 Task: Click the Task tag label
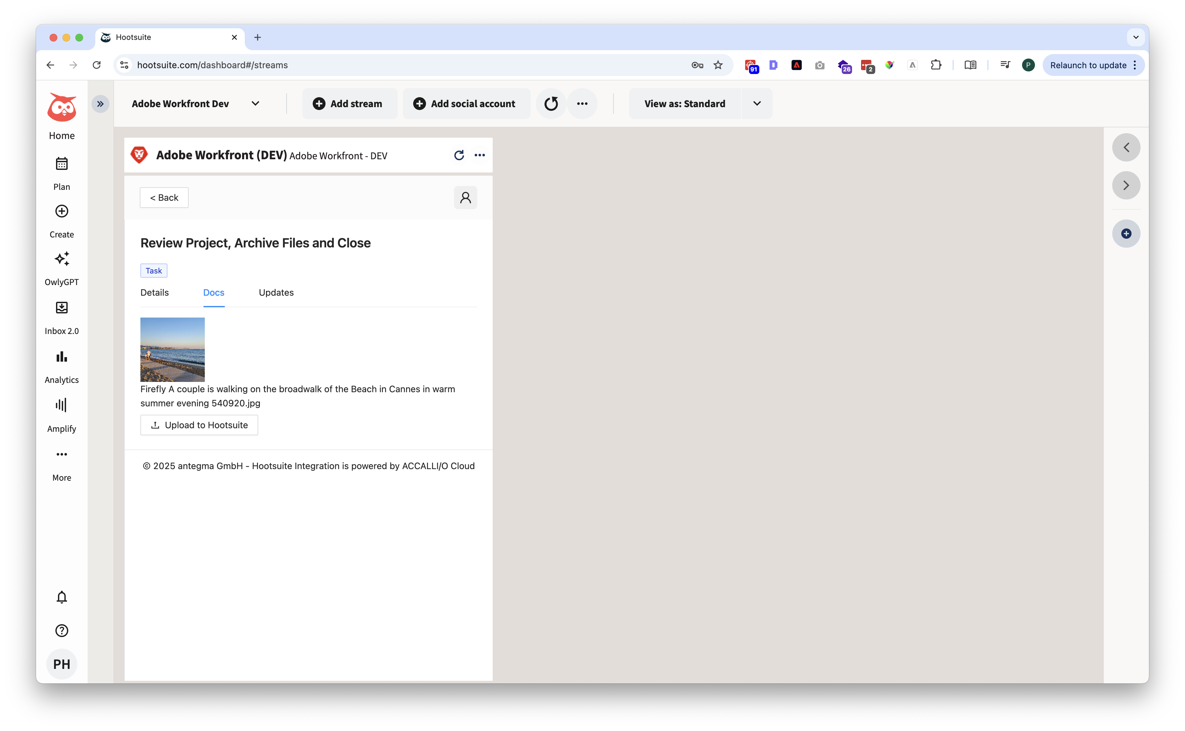pyautogui.click(x=154, y=271)
